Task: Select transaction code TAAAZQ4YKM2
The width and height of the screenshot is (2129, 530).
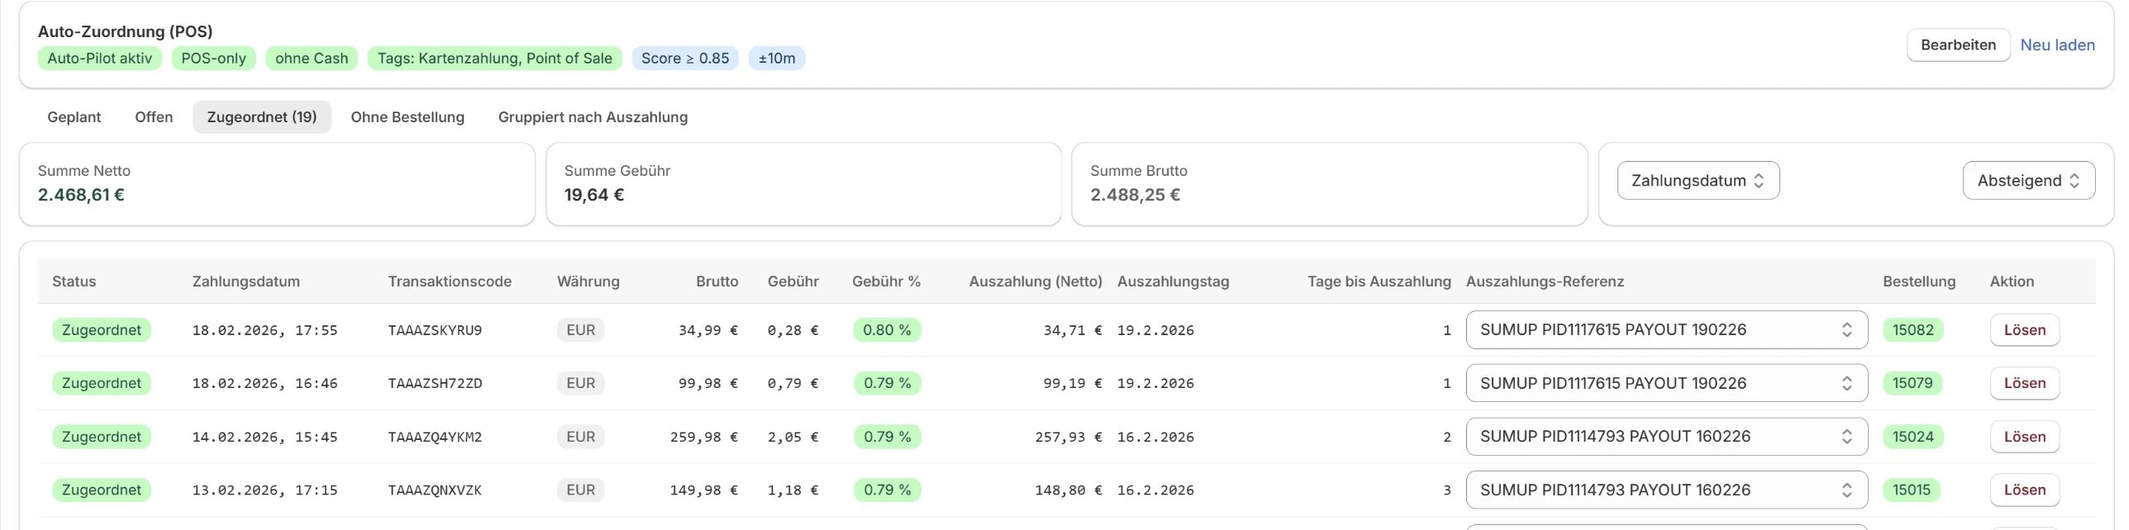Action: coord(435,437)
